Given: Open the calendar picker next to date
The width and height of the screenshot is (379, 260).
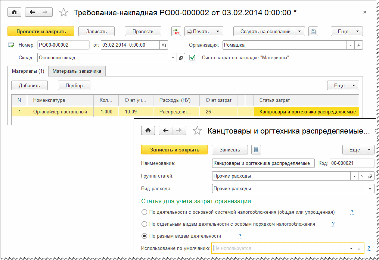Looking at the screenshot, I should pos(163,45).
